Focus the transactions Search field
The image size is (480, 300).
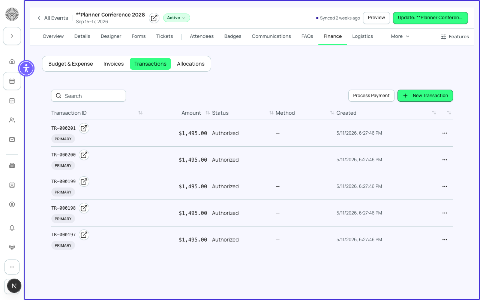tap(88, 96)
